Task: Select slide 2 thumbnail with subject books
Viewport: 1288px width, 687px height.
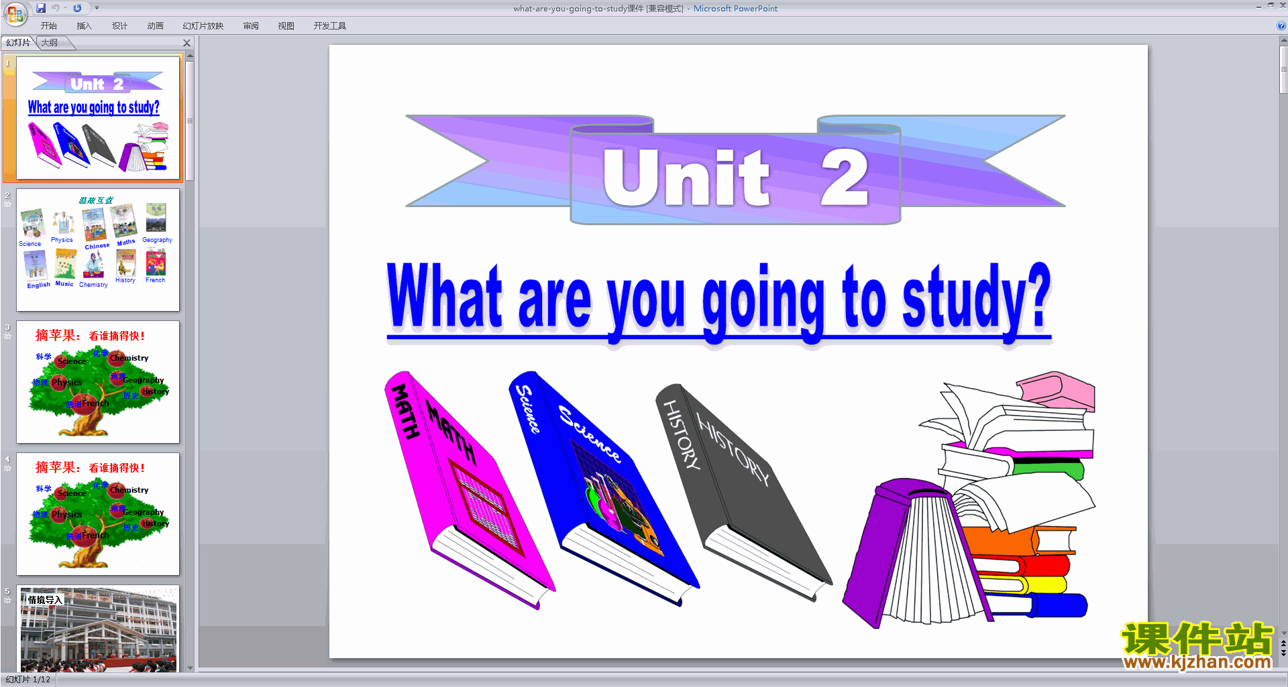Action: click(98, 250)
